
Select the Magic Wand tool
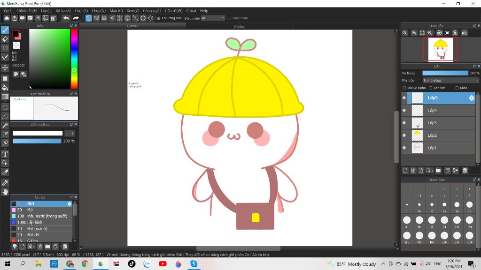pos(5,125)
